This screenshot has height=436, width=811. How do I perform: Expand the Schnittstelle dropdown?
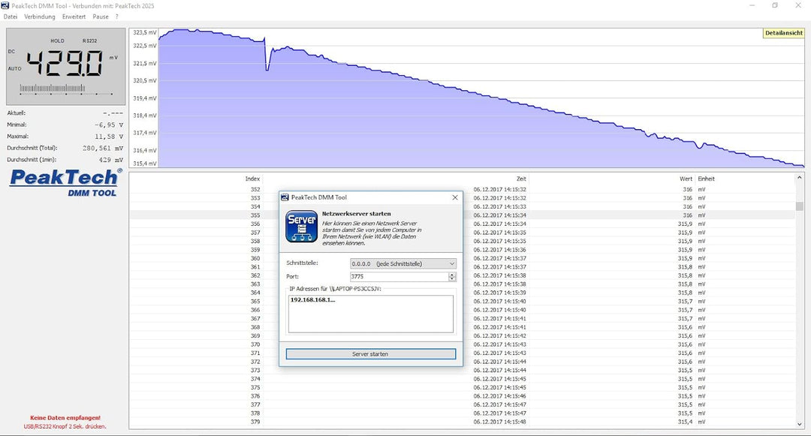click(451, 264)
